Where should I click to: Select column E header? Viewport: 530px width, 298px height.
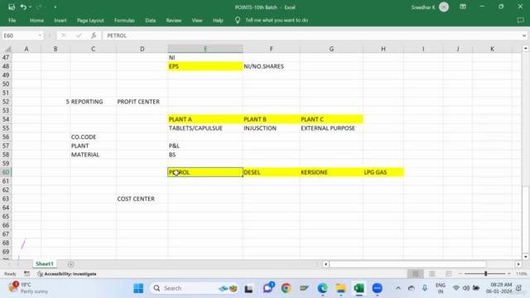point(205,49)
